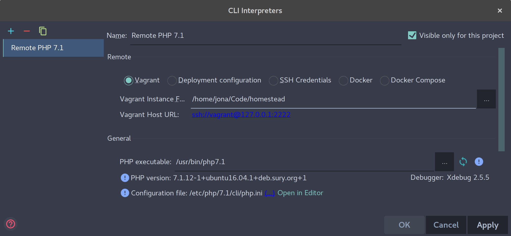Screen dimensions: 511x236
Task: Open the Vagrant Host URL link
Action: point(241,114)
